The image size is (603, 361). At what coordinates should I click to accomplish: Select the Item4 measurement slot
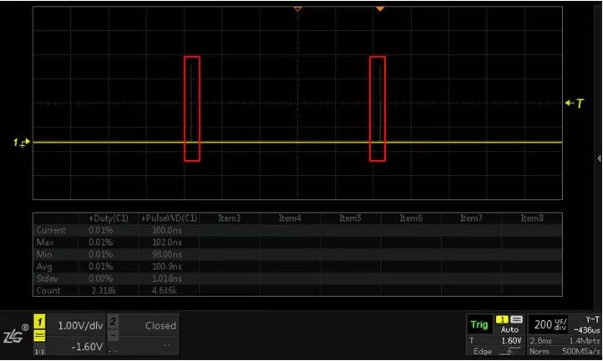tap(290, 218)
